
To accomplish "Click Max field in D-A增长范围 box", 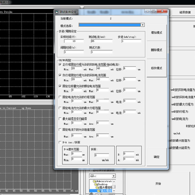I will coord(77,154).
